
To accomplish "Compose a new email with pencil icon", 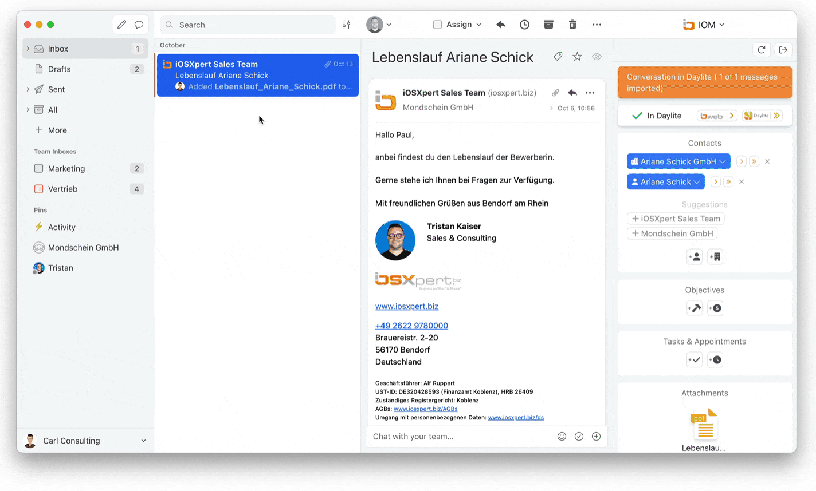I will click(x=121, y=25).
